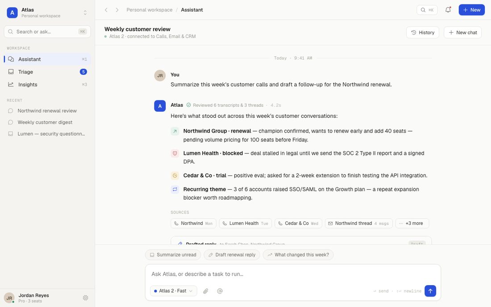Open Northwind Mon call source
This screenshot has width=491, height=307.
coord(194,224)
